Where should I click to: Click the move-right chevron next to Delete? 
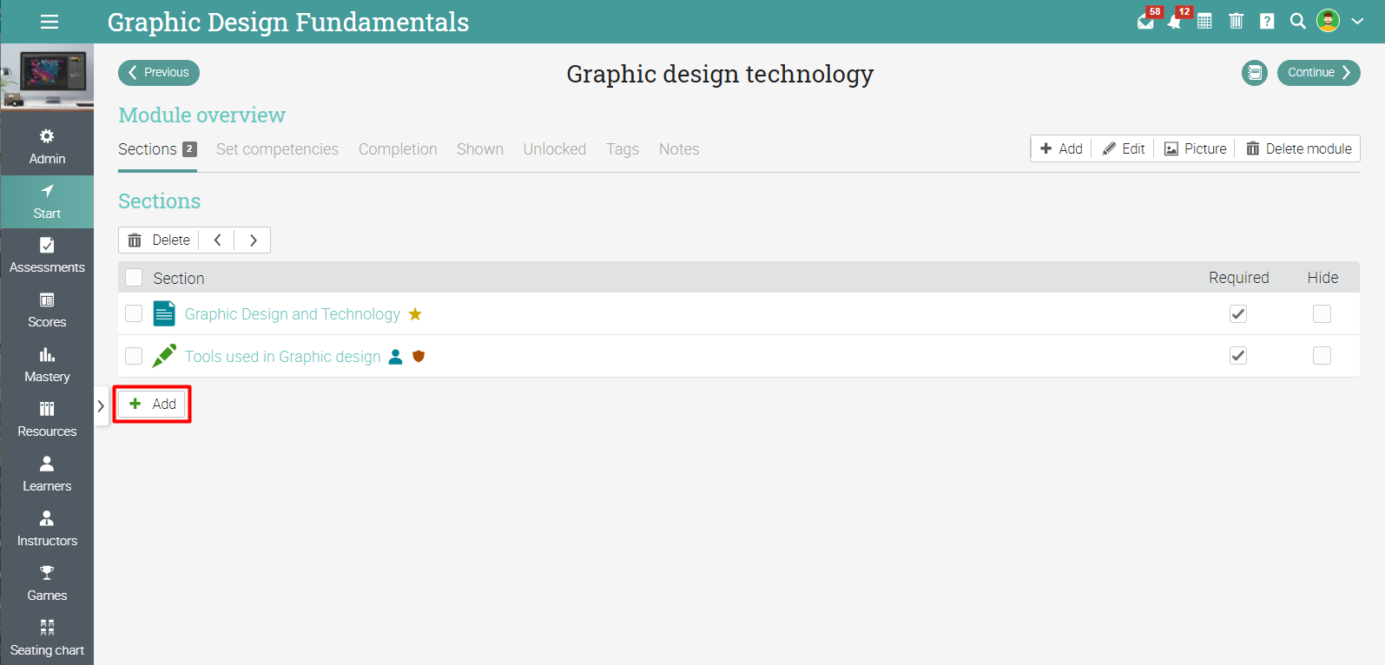(x=253, y=240)
